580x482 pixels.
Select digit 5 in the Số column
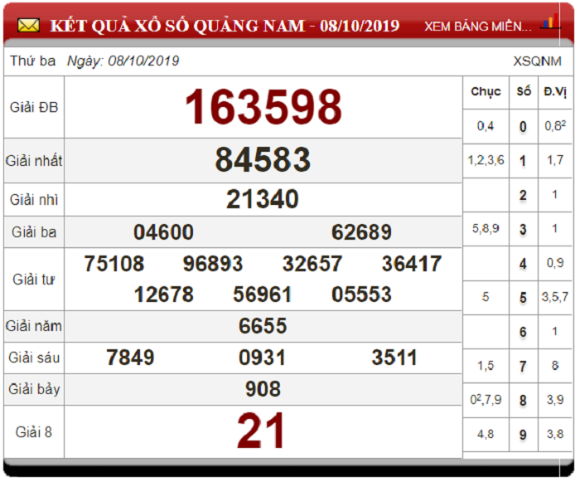[523, 298]
